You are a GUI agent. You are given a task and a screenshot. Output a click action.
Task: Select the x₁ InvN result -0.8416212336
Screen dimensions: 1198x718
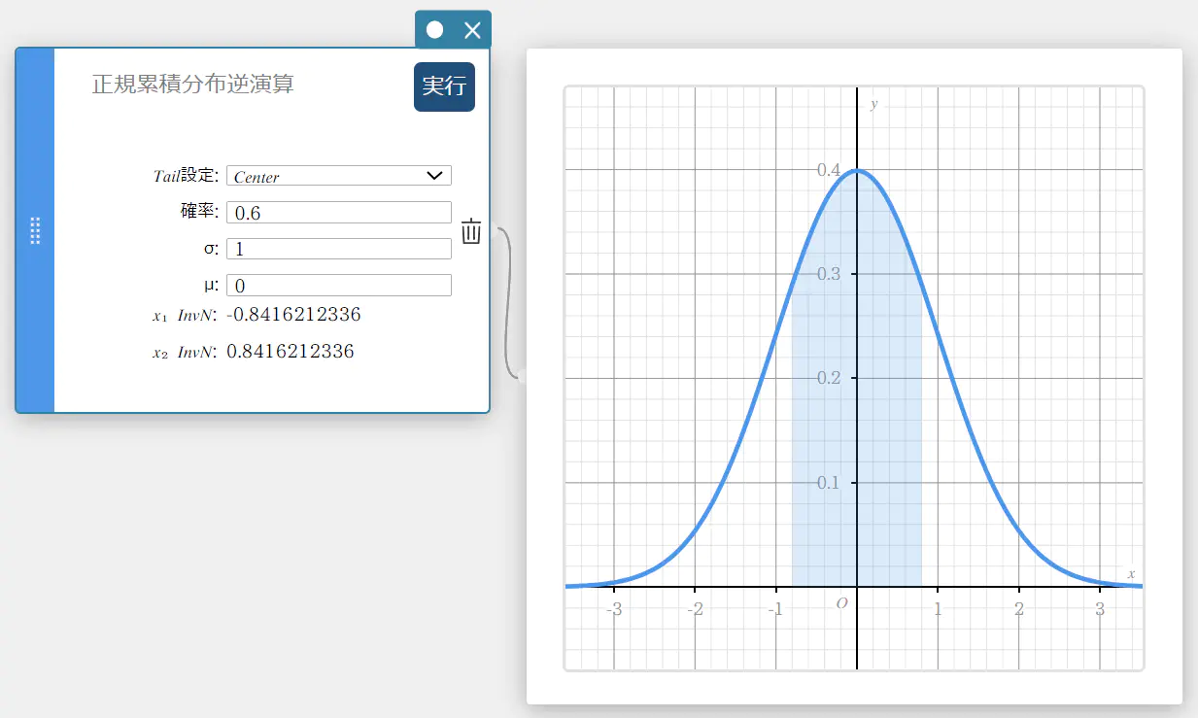pyautogui.click(x=293, y=315)
